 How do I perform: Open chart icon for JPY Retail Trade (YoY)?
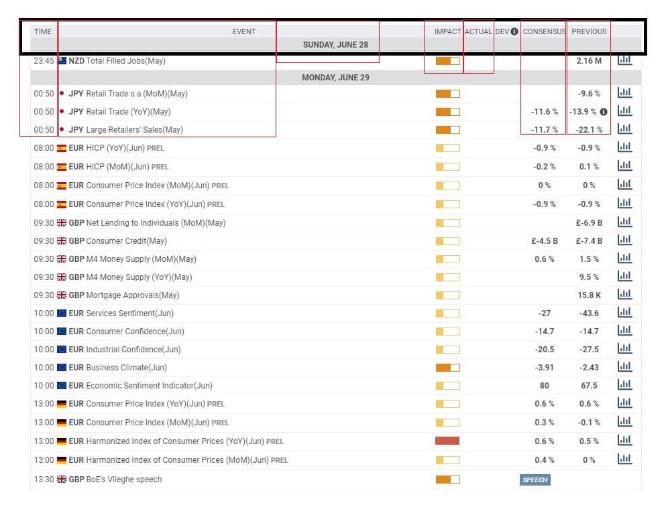[624, 111]
